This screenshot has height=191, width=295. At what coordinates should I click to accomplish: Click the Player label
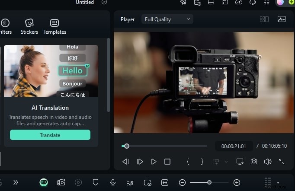(128, 19)
